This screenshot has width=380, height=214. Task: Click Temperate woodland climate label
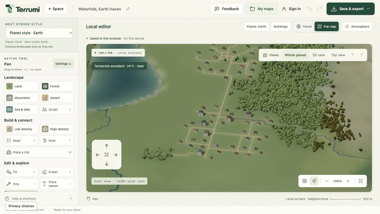click(x=119, y=66)
